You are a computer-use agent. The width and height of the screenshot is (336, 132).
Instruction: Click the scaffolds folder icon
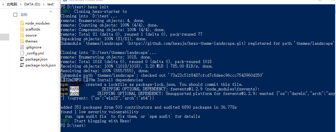[22, 29]
